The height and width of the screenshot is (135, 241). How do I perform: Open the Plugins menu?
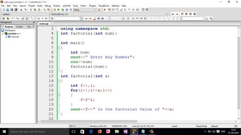[93, 6]
